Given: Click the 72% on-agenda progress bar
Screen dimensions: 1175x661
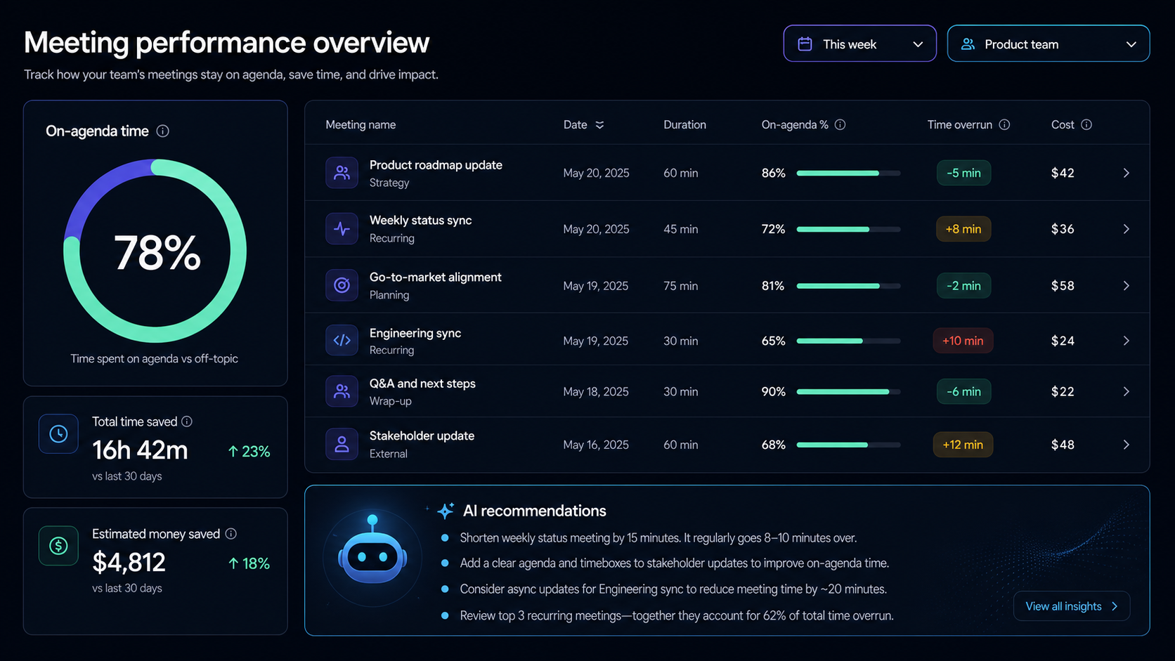Looking at the screenshot, I should [848, 229].
